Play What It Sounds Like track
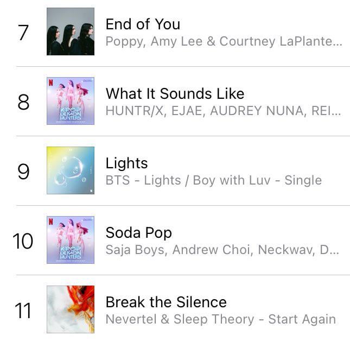 pos(175,93)
